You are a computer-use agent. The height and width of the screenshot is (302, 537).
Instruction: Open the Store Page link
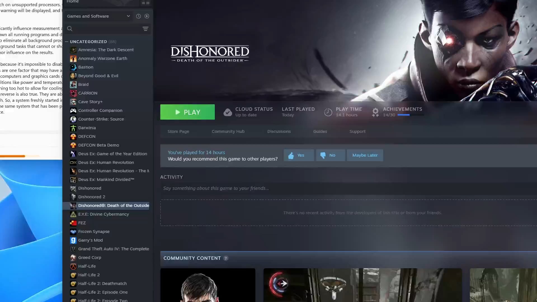(x=178, y=131)
